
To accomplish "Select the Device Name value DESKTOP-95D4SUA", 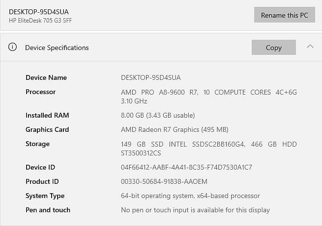I will 151,77.
